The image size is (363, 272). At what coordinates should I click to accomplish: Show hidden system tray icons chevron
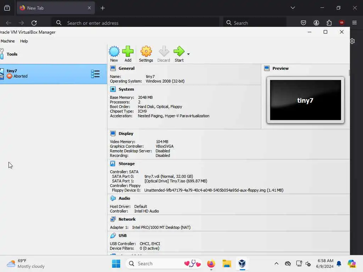[x=277, y=263]
